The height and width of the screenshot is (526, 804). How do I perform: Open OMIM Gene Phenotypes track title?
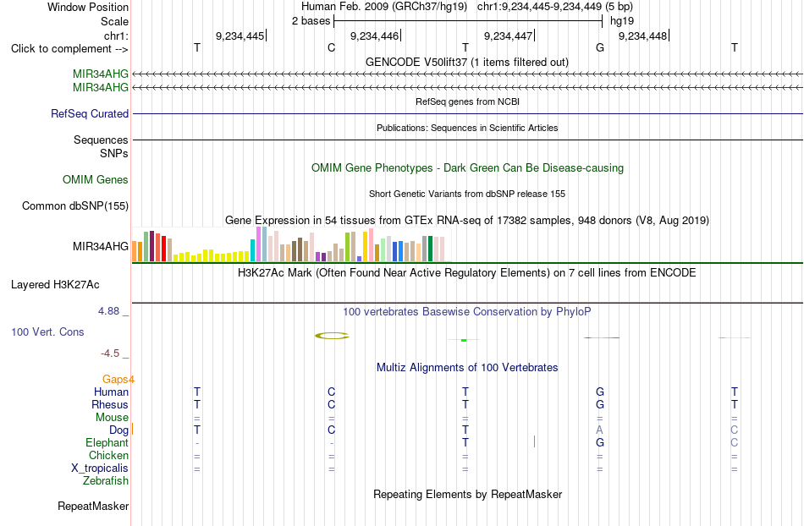pyautogui.click(x=467, y=168)
